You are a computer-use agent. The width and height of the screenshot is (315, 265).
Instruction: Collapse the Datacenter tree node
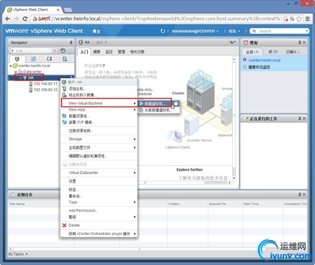[x=16, y=72]
